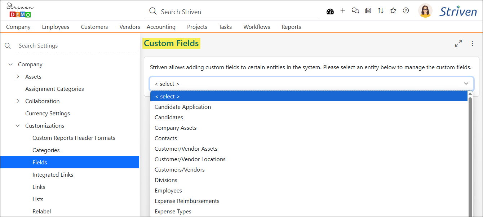Click the scrollbar up arrow
The height and width of the screenshot is (217, 483).
tap(470, 94)
